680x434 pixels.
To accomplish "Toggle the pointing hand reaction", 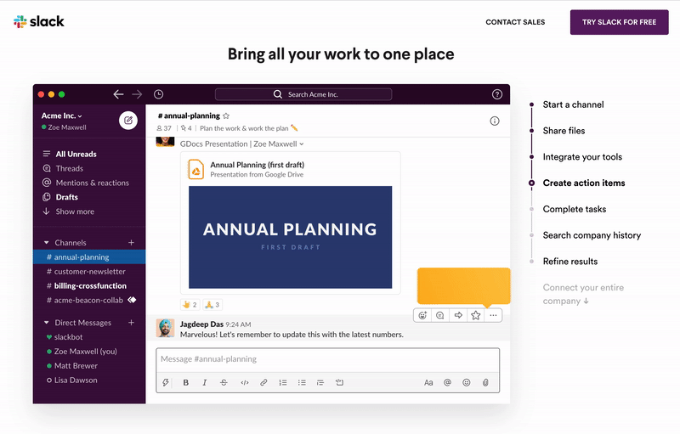I will (x=189, y=304).
